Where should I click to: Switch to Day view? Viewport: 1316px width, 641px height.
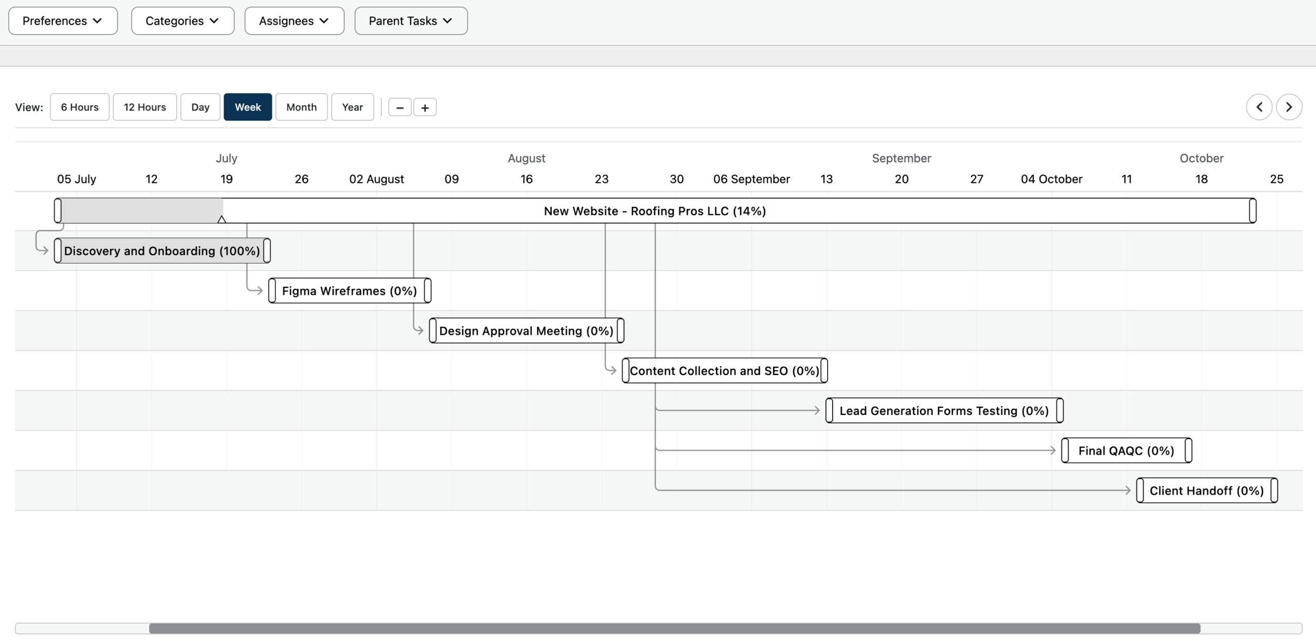tap(200, 107)
